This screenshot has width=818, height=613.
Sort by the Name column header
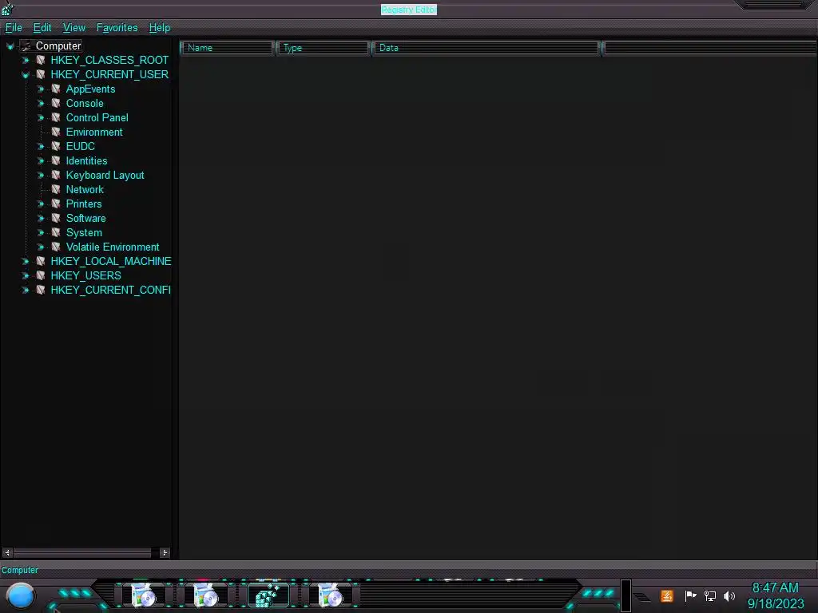coord(227,48)
